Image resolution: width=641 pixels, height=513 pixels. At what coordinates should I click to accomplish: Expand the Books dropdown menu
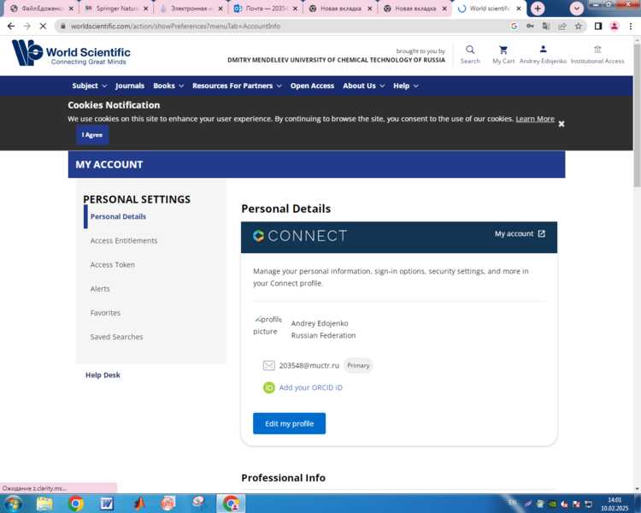(168, 85)
